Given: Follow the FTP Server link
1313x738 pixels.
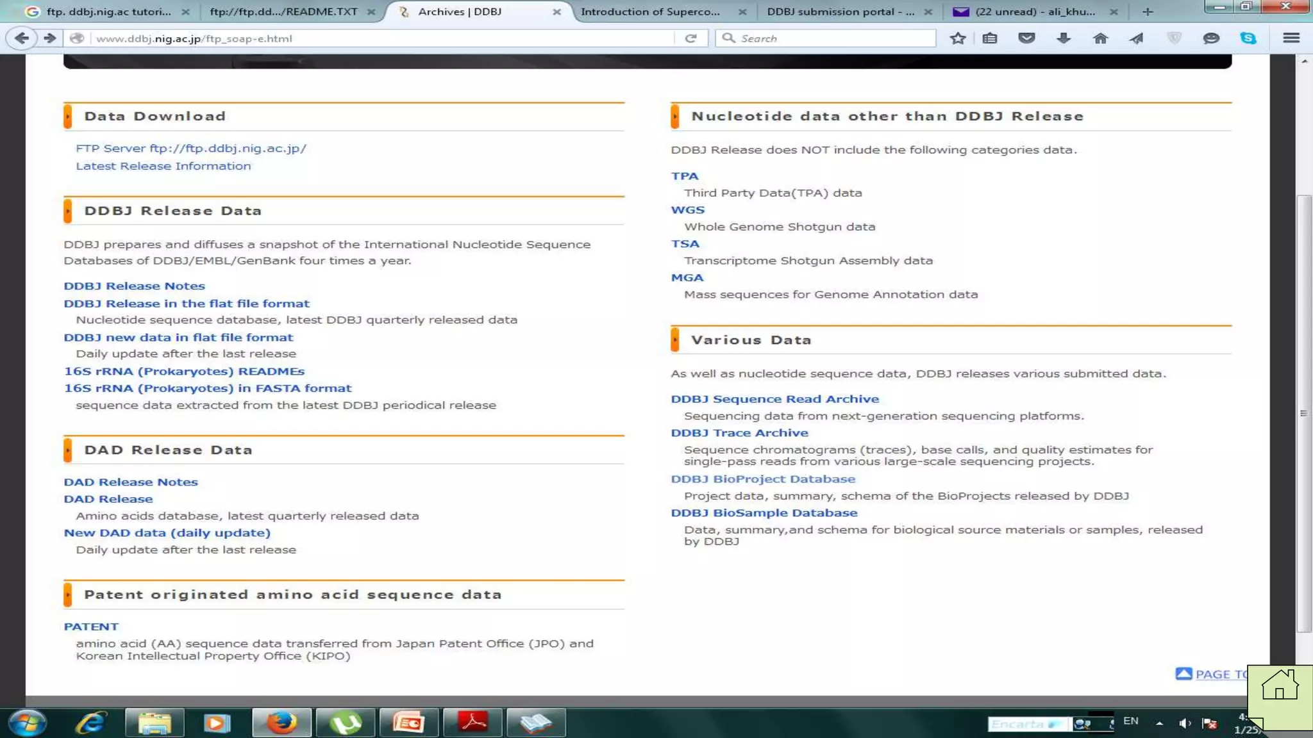Looking at the screenshot, I should tap(191, 148).
